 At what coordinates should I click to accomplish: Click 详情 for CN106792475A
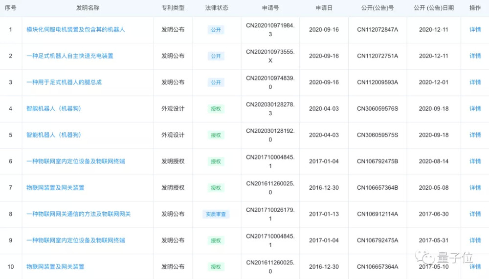[475, 240]
